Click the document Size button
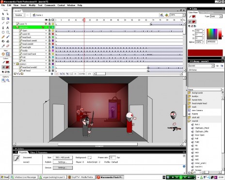 (63, 158)
